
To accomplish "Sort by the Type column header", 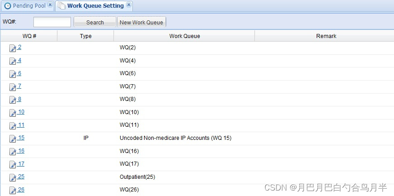I will point(85,36).
